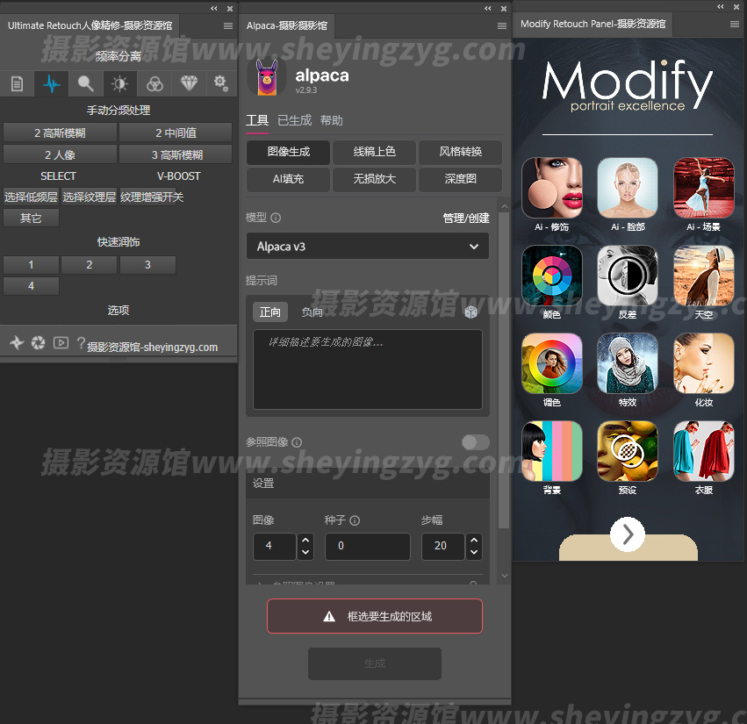Open the 颜色 color wheel icon
Viewport: 747px width, 724px height.
click(x=551, y=276)
